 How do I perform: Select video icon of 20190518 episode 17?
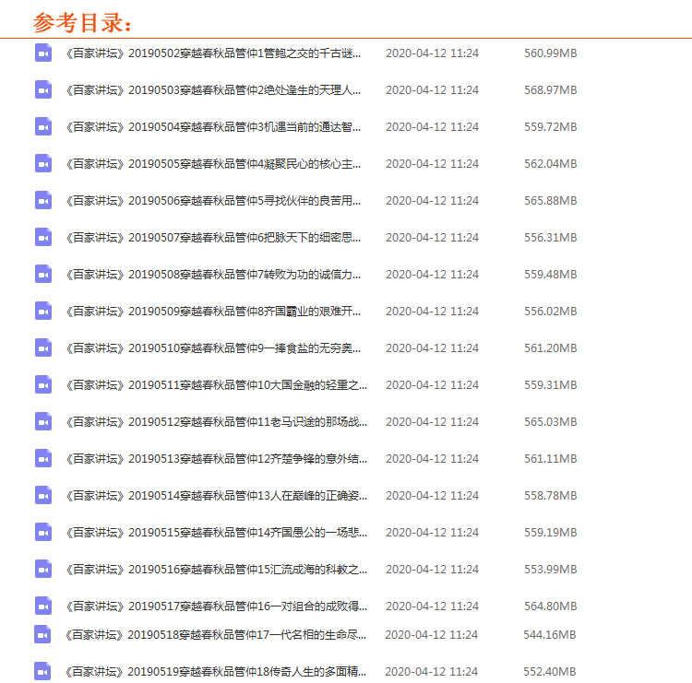tap(42, 635)
